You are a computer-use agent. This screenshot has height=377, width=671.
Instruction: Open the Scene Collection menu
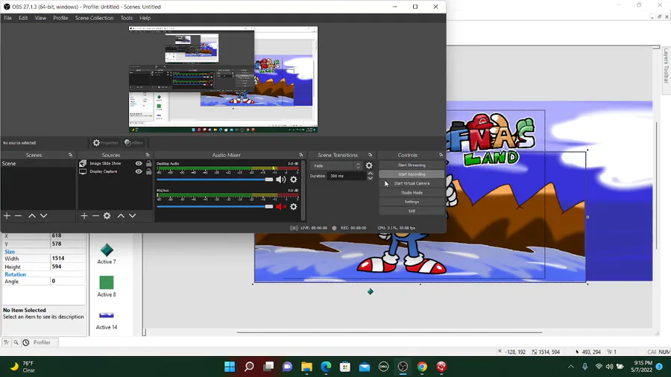coord(94,18)
